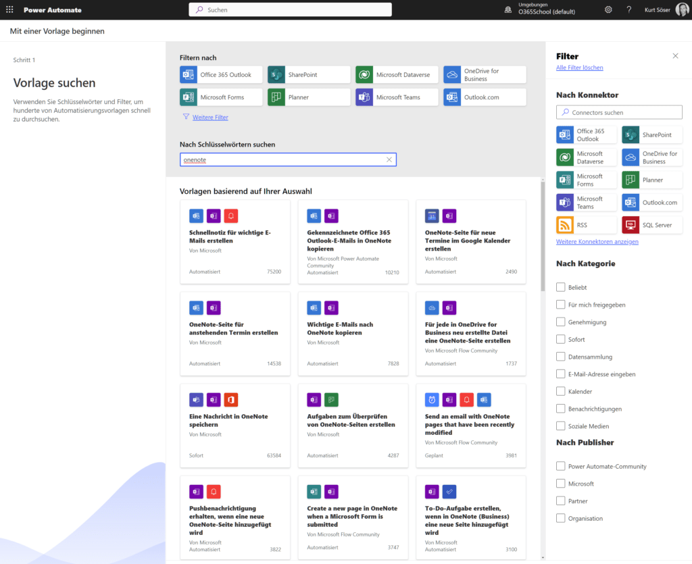Filter by Office 365 Outlook in top bar

point(221,74)
